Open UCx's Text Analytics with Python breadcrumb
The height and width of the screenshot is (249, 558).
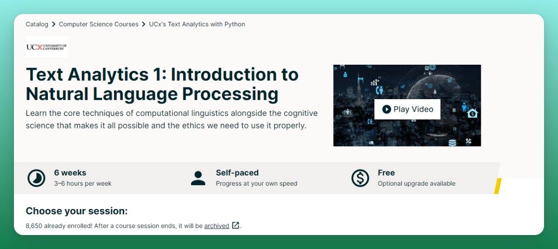pyautogui.click(x=197, y=24)
